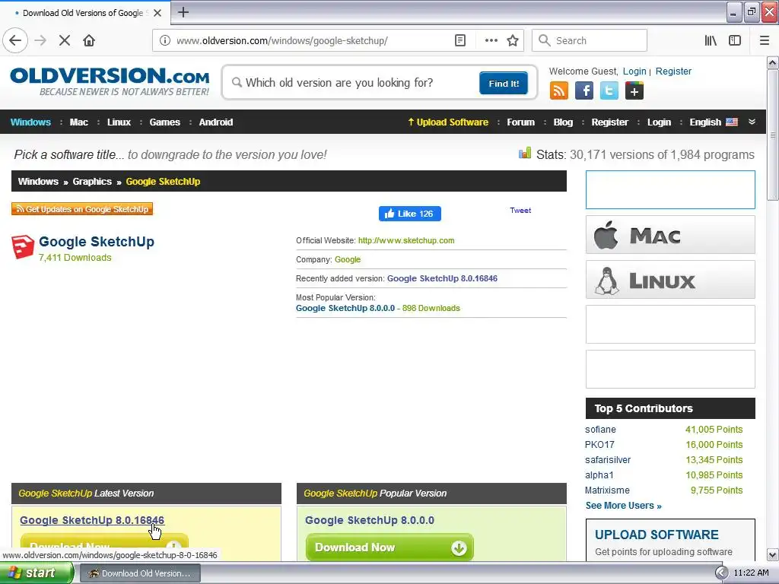Screen dimensions: 779x584
Task: Click the Google SketchUp red logo icon
Action: [x=23, y=247]
